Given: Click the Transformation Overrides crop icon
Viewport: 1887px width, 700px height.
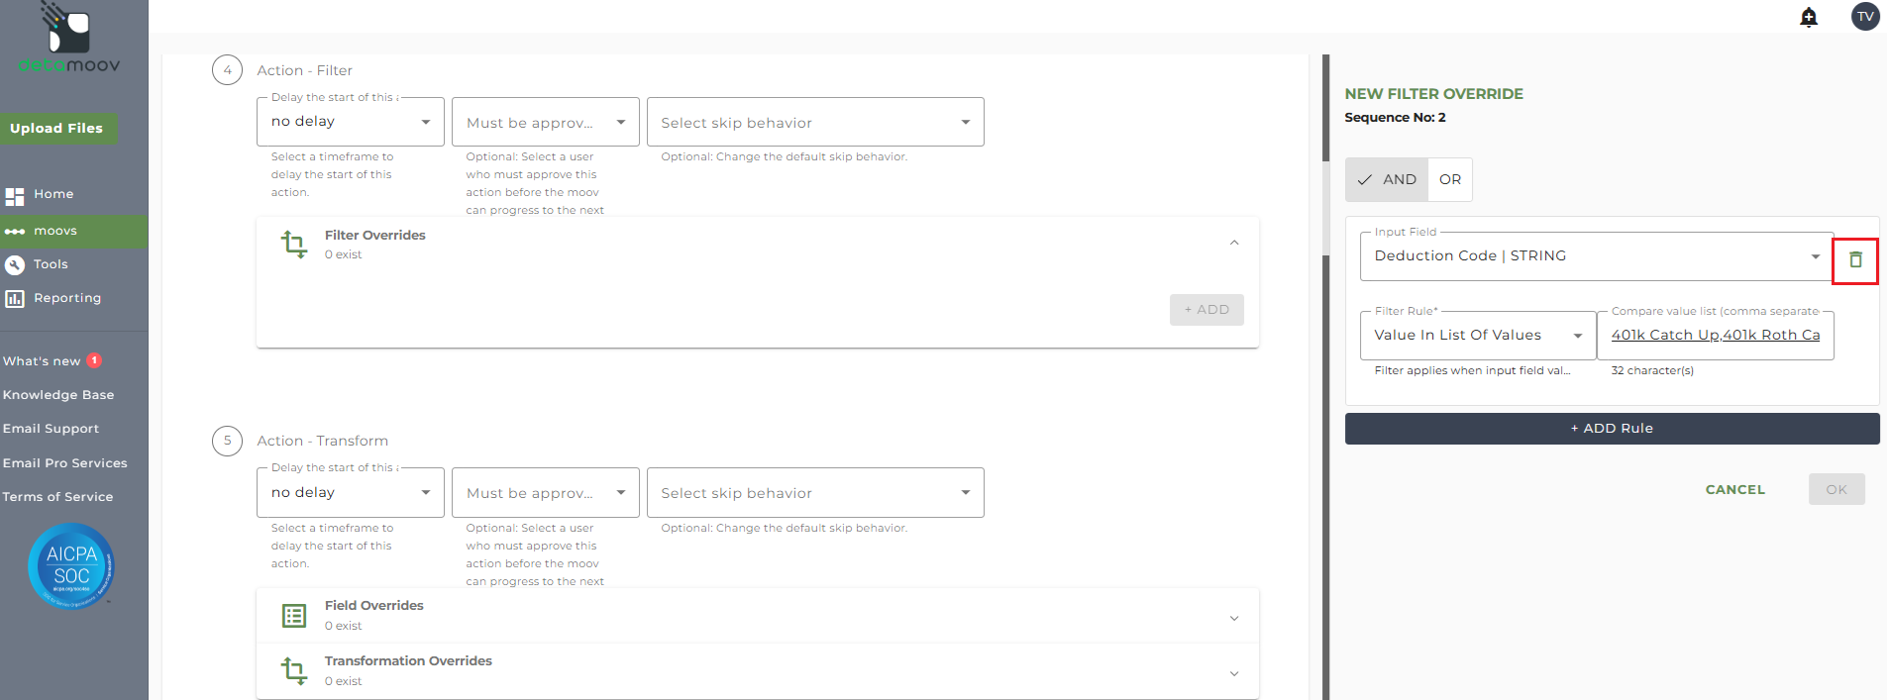Looking at the screenshot, I should [294, 670].
